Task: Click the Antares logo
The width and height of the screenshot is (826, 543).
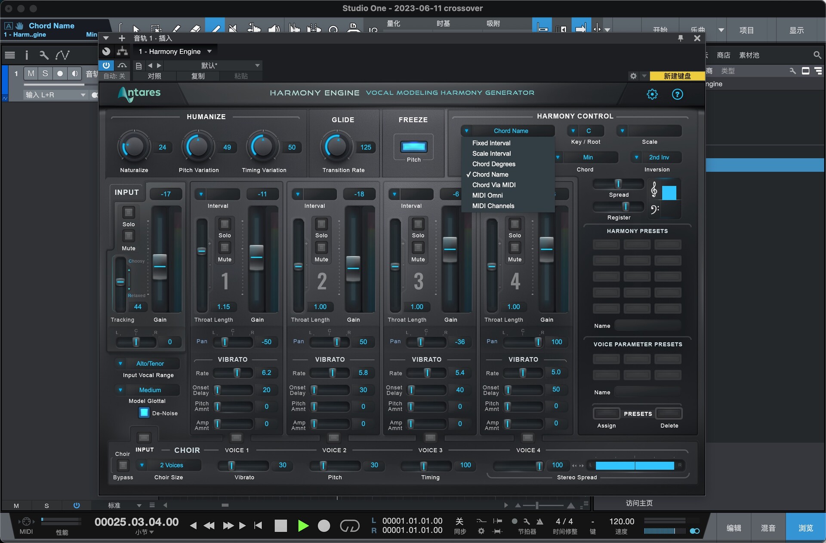Action: coord(139,94)
